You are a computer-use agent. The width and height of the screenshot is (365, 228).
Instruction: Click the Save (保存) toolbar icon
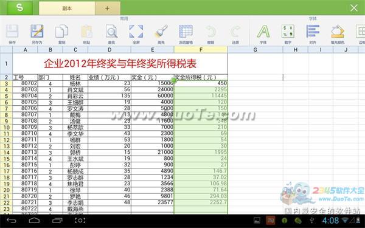12,33
